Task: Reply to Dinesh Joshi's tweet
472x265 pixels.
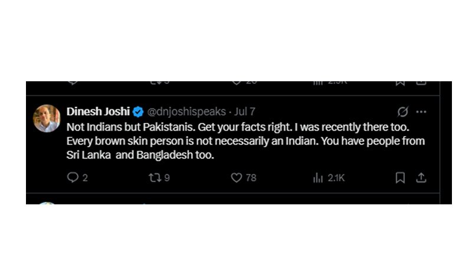Action: coord(73,177)
